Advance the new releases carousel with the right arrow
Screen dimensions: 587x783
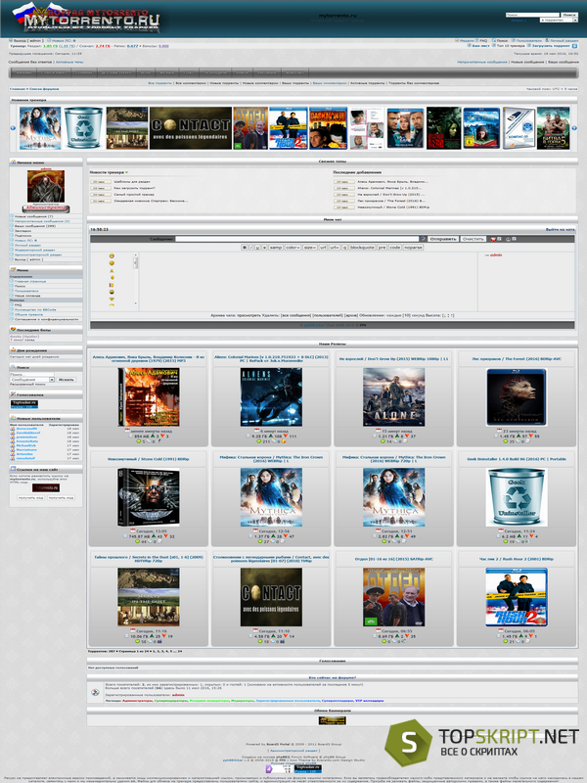click(x=574, y=128)
